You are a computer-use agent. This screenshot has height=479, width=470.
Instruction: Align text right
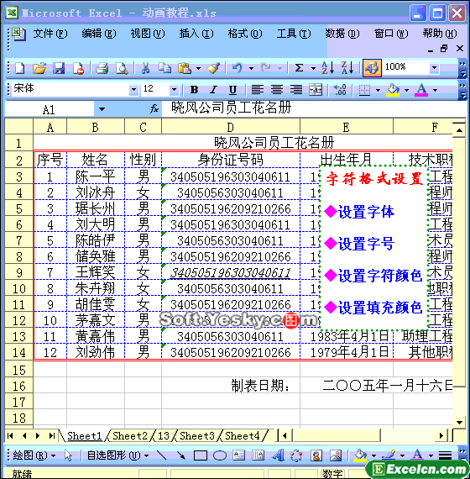[296, 90]
